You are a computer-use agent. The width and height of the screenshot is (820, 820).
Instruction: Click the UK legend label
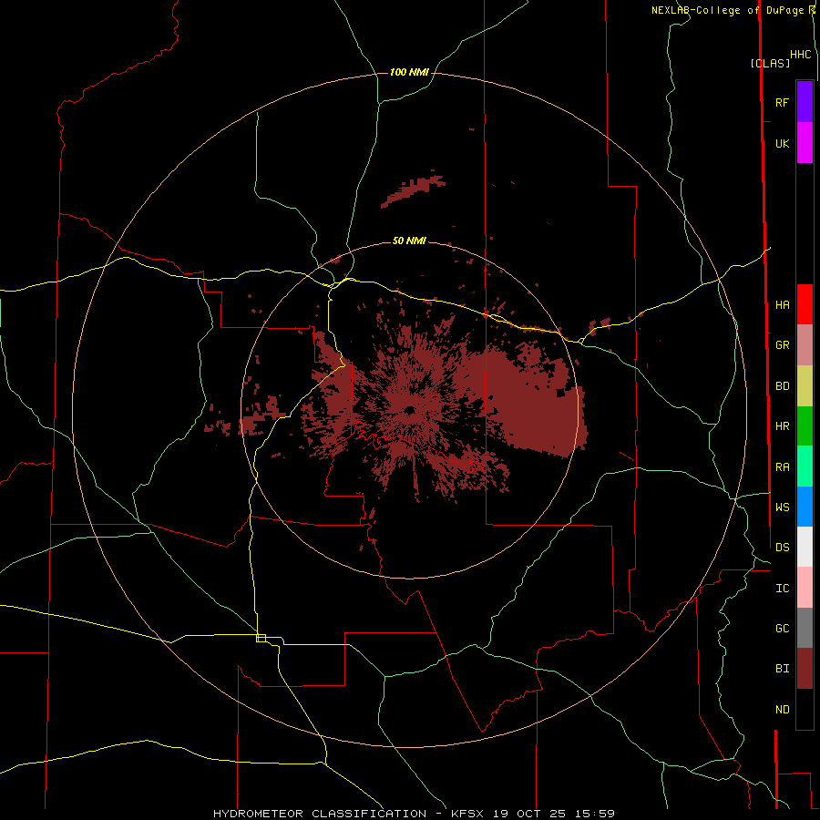pos(783,143)
